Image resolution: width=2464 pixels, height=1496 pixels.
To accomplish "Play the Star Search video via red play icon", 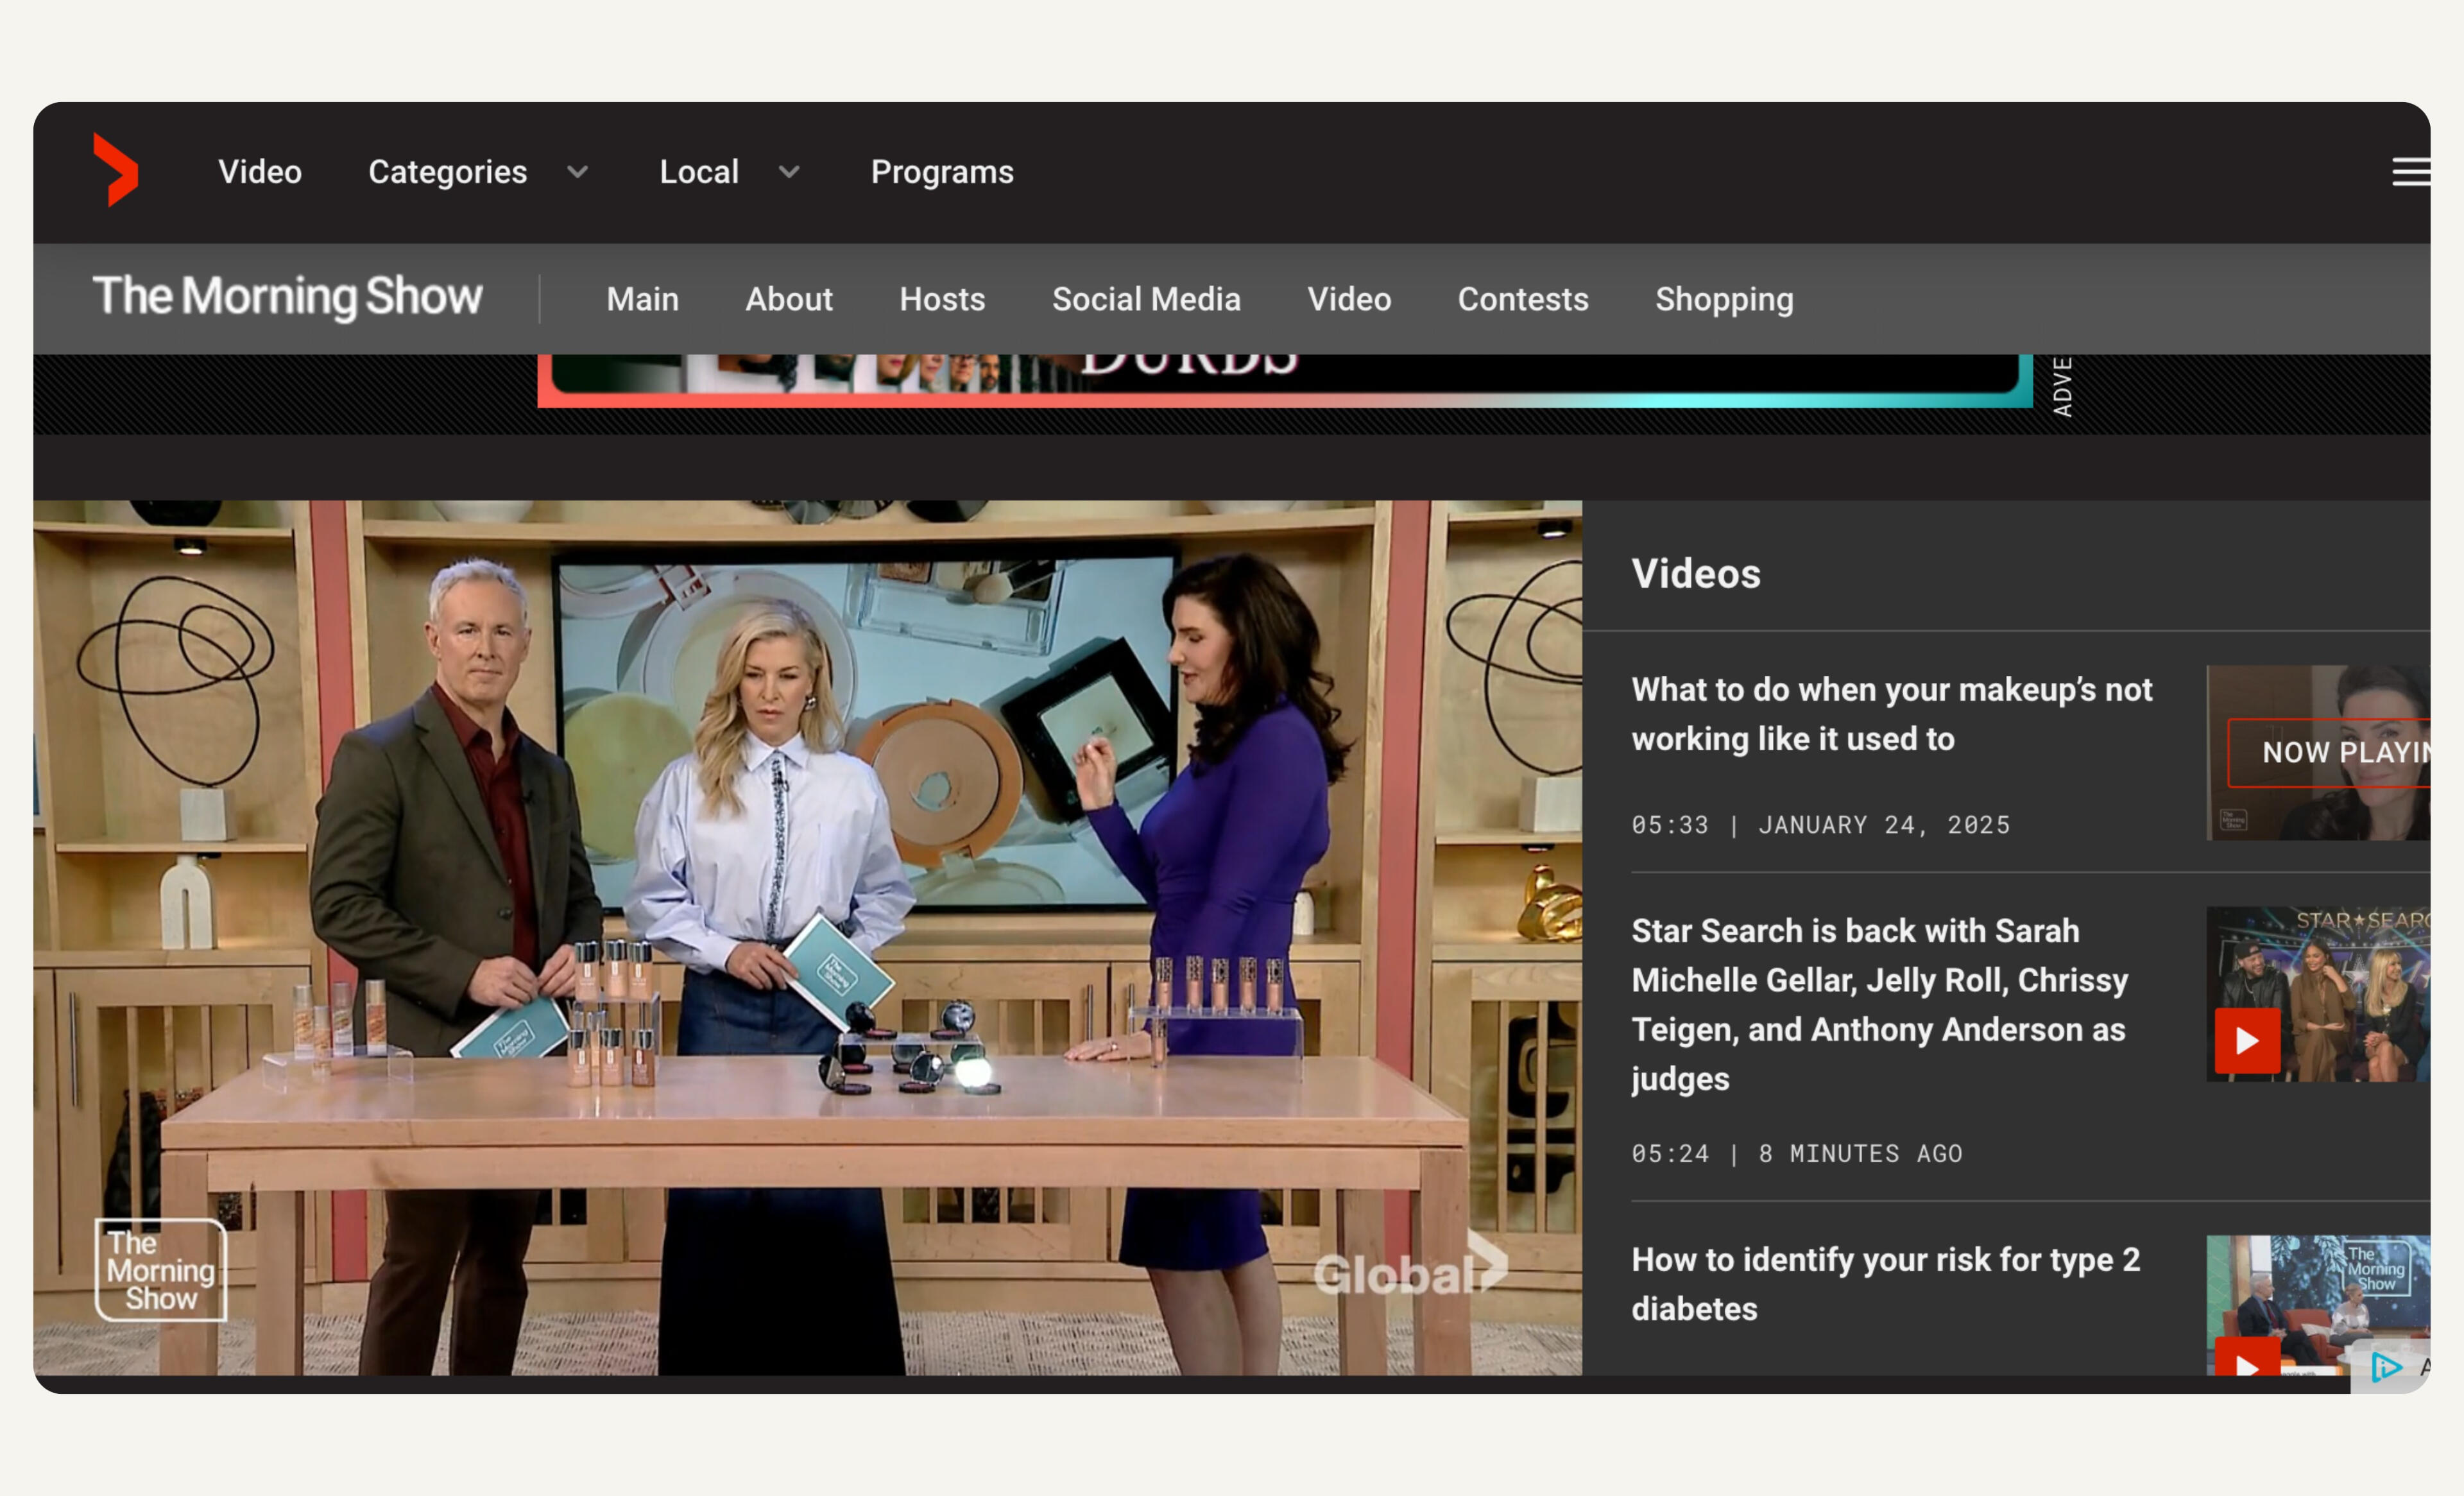I will point(2247,1041).
